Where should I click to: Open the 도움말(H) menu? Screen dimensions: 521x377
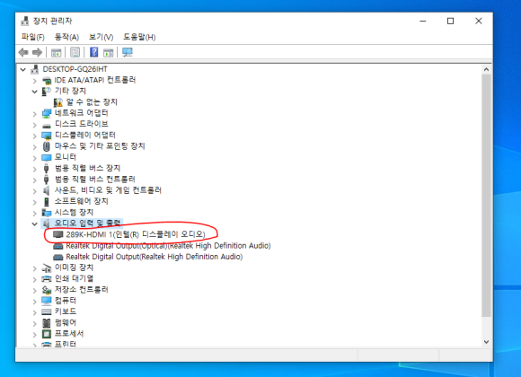coord(139,37)
